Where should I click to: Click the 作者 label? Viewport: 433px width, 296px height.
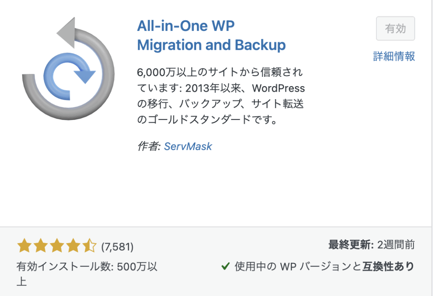tap(149, 147)
